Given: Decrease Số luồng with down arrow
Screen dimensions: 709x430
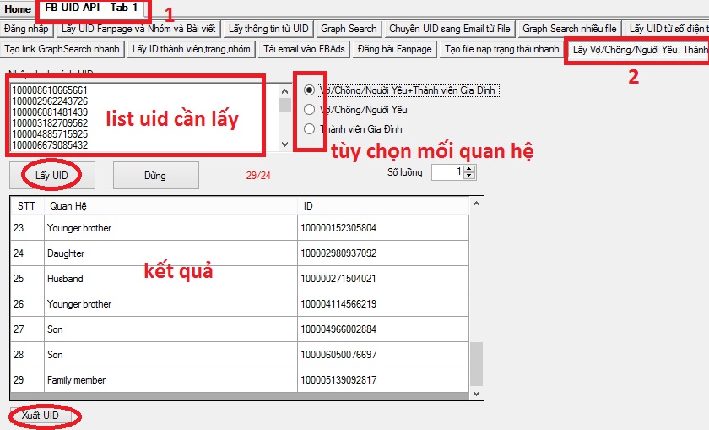Looking at the screenshot, I should click(x=469, y=176).
